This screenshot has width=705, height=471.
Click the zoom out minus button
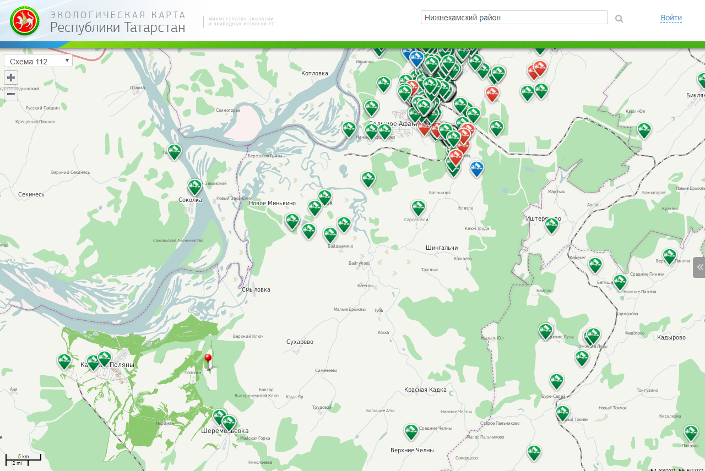pos(11,94)
